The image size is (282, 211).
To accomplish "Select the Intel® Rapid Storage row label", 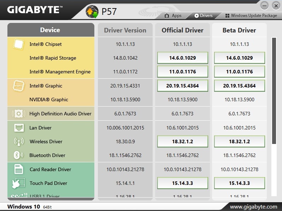I will (x=53, y=58).
